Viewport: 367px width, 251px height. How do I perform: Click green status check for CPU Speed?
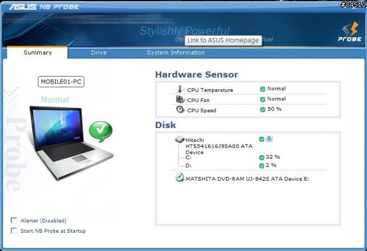(x=263, y=109)
